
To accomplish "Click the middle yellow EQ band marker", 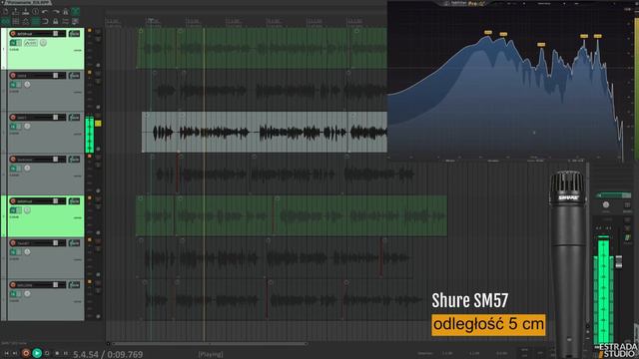I will [541, 44].
